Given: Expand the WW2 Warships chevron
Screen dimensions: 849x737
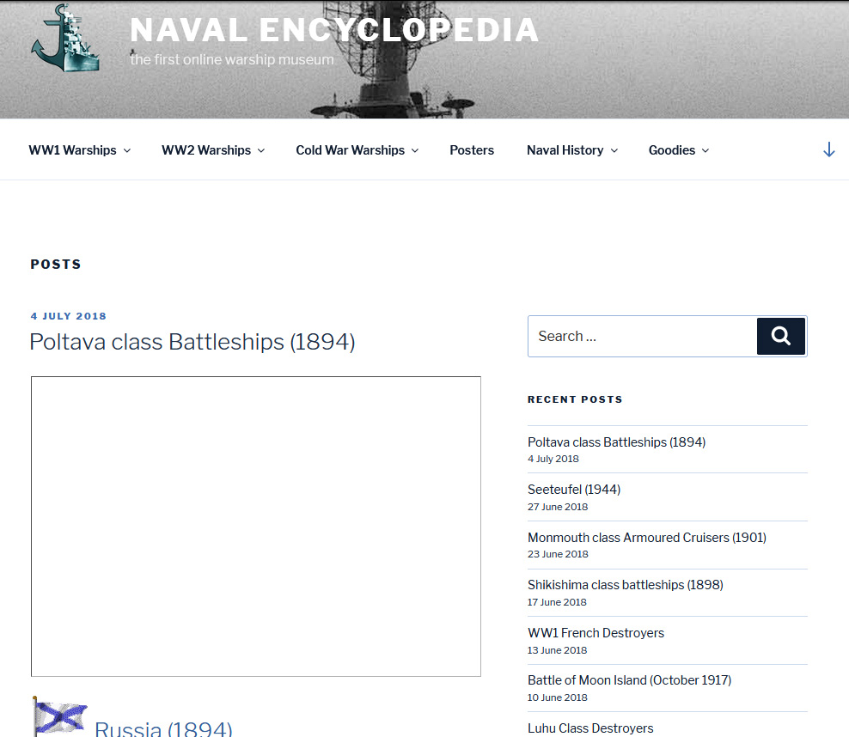Looking at the screenshot, I should coord(261,150).
